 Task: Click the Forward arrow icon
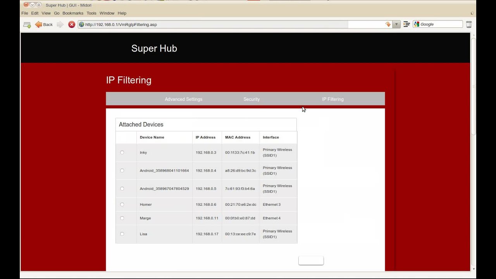click(60, 24)
